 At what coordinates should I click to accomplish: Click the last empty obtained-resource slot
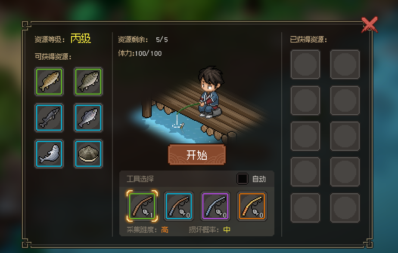coord(345,208)
